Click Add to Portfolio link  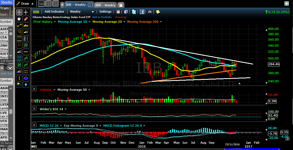coord(102,17)
